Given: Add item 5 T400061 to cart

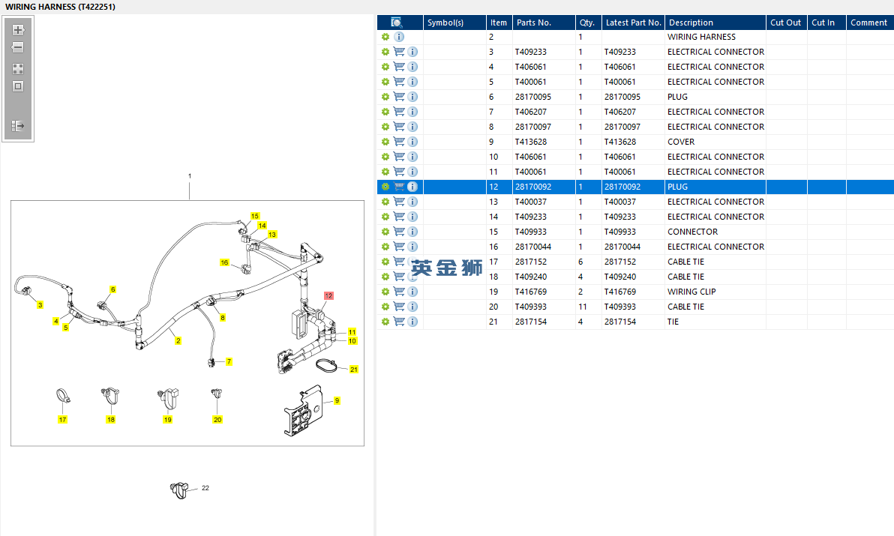Looking at the screenshot, I should coord(399,82).
